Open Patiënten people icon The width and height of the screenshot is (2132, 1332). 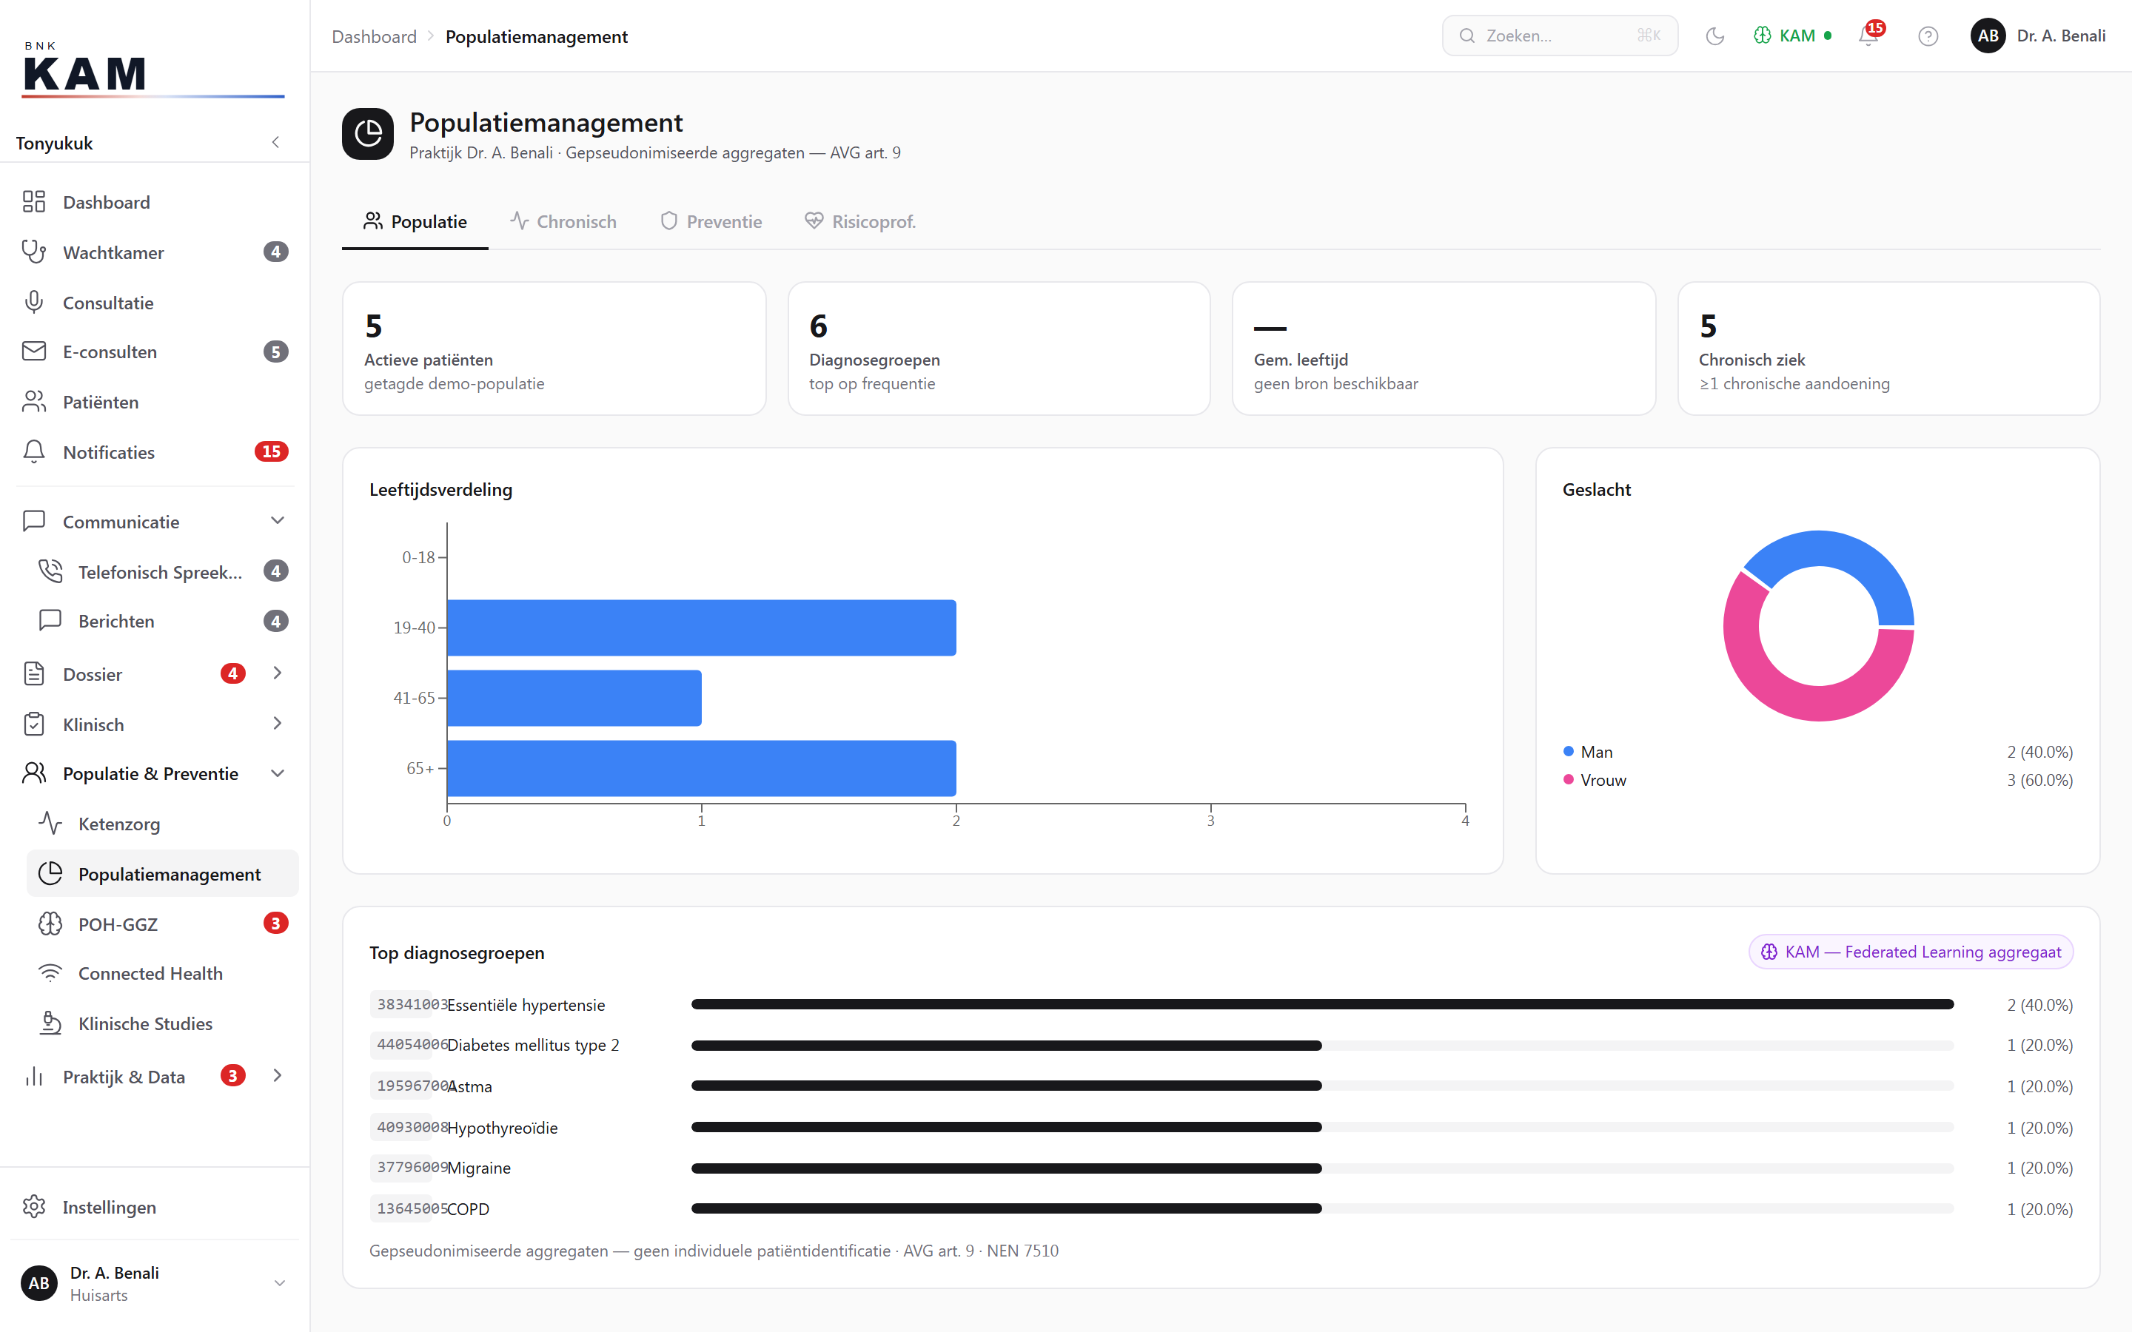coord(33,402)
